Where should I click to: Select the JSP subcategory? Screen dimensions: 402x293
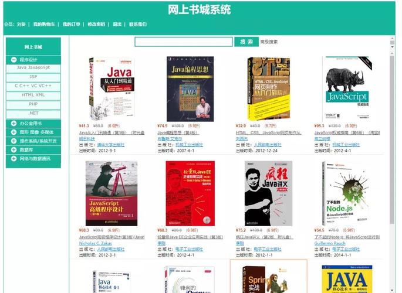[33, 77]
